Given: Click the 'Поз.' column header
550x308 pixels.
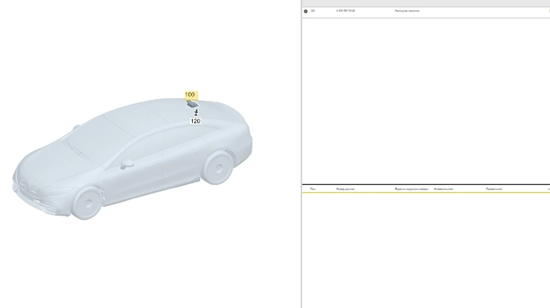Looking at the screenshot, I should [x=313, y=189].
